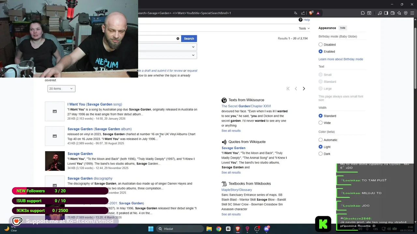Open the Brave Shields lion icon
The height and width of the screenshot is (234, 417).
311,13
